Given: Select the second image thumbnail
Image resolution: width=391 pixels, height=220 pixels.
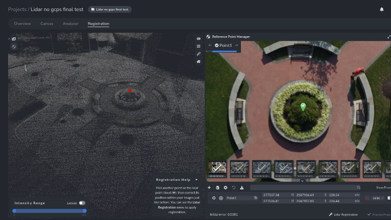Looking at the screenshot, I should click(239, 169).
